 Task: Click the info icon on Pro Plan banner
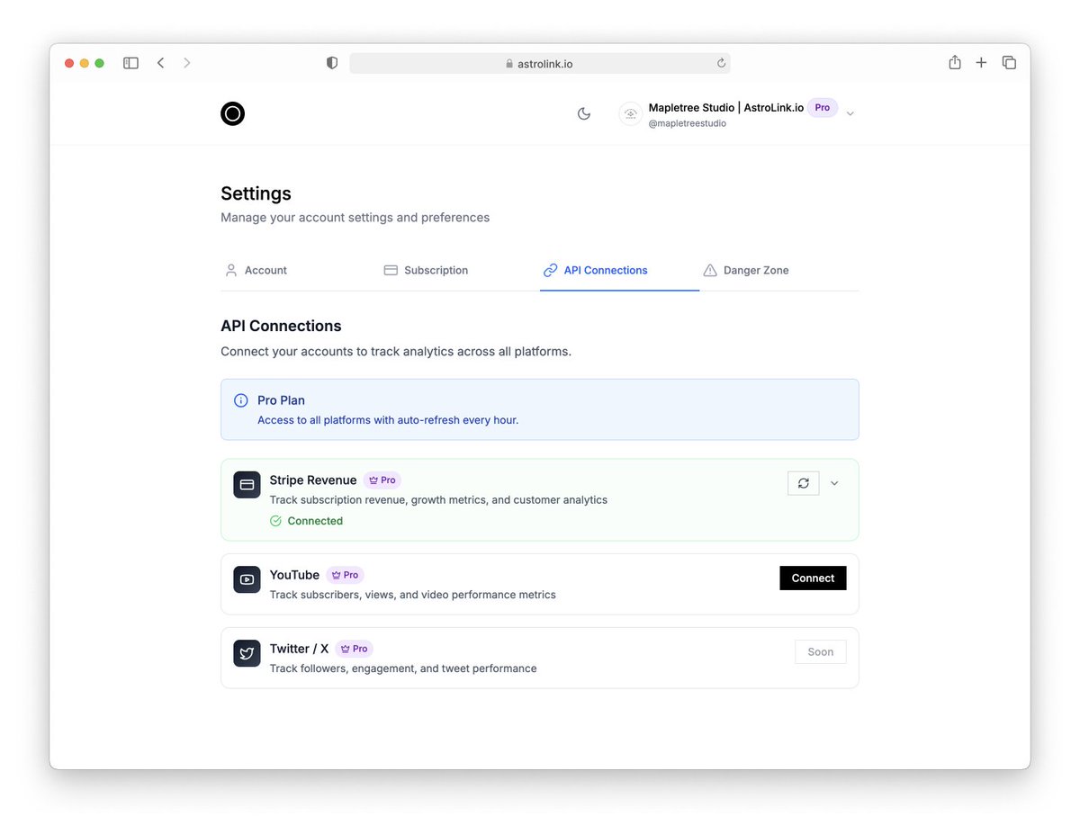(x=240, y=400)
